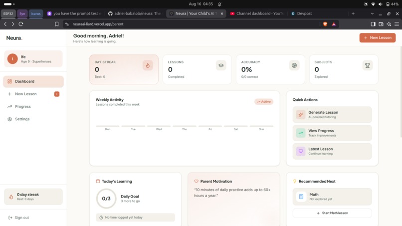Bookmark this page
The width and height of the screenshot is (402, 226).
pos(57,24)
